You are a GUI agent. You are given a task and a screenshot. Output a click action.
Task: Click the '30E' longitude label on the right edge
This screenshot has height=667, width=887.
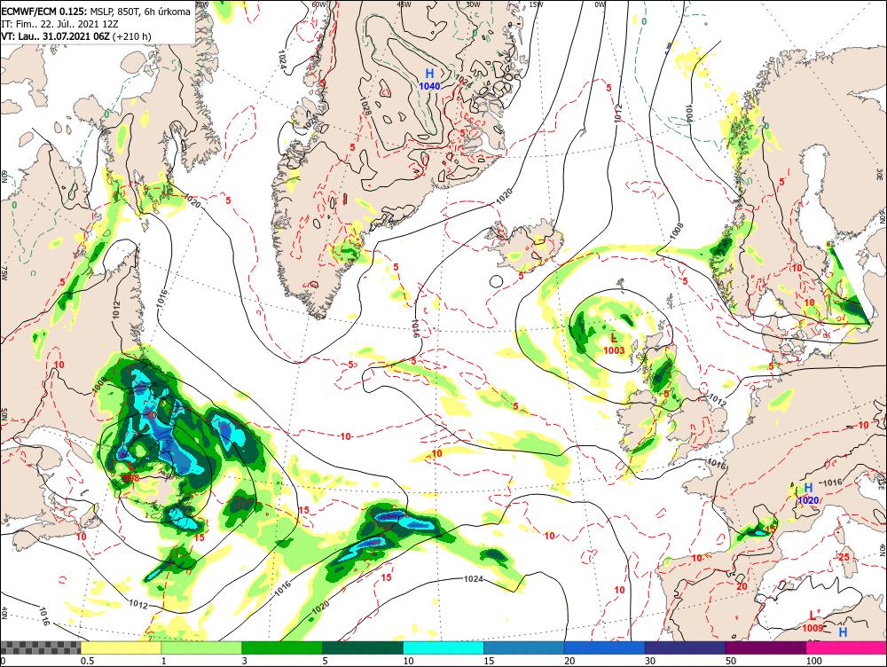click(x=880, y=173)
